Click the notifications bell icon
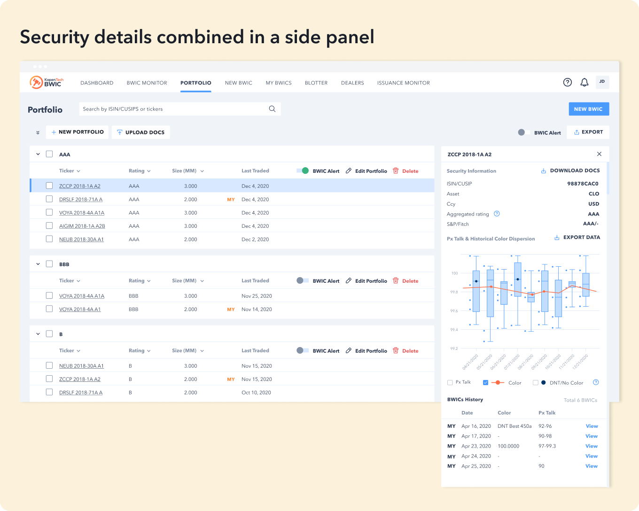Image resolution: width=639 pixels, height=511 pixels. [584, 82]
